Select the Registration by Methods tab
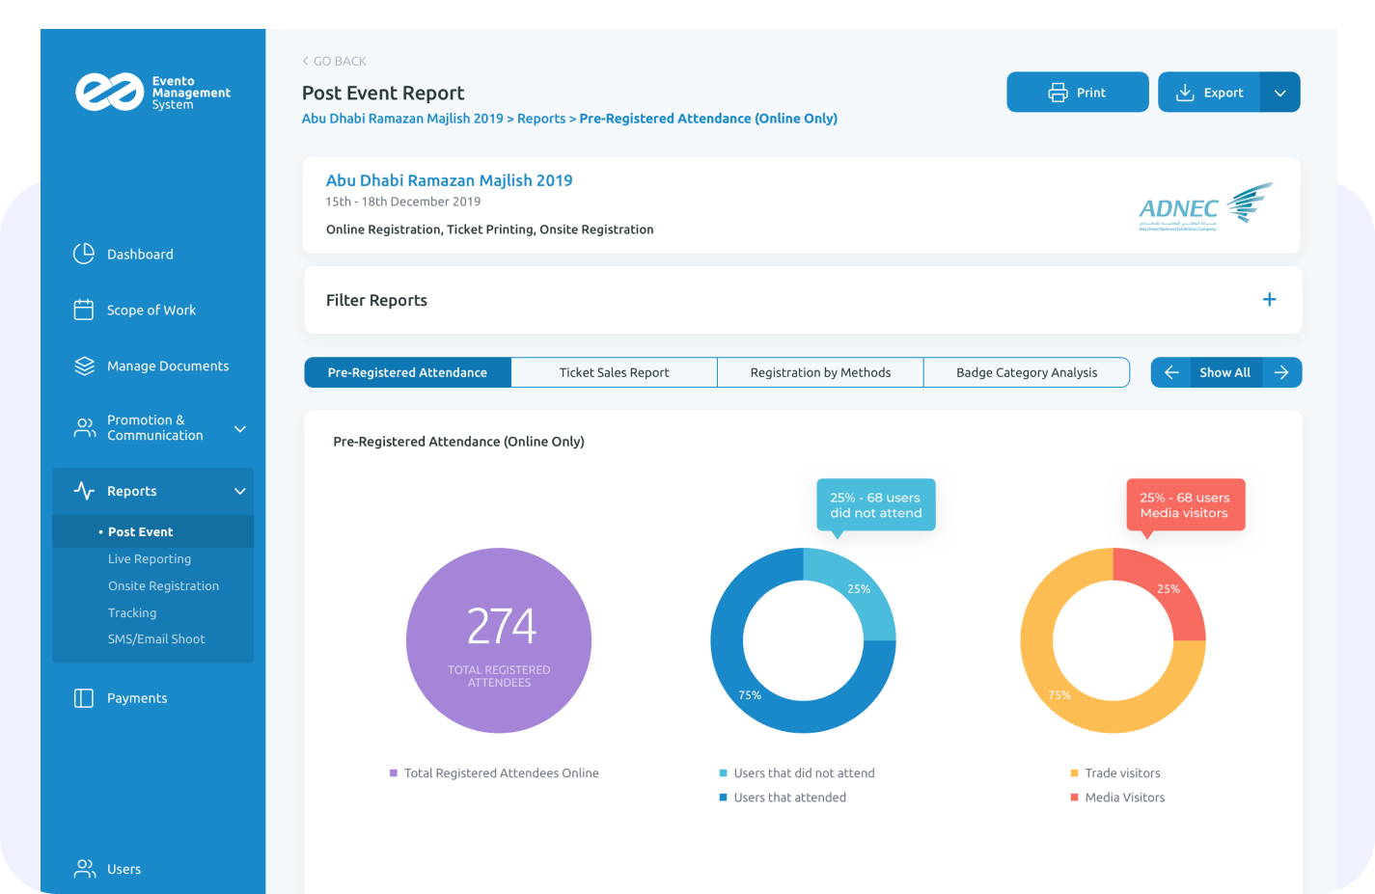 pyautogui.click(x=820, y=372)
